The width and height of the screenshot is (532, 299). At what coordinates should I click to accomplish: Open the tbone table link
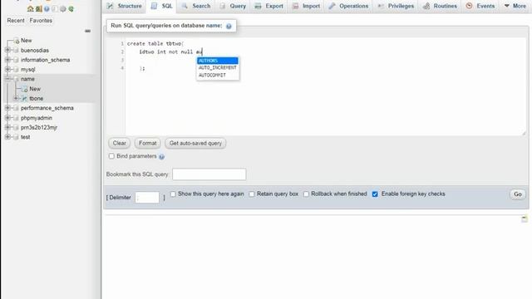click(x=36, y=98)
